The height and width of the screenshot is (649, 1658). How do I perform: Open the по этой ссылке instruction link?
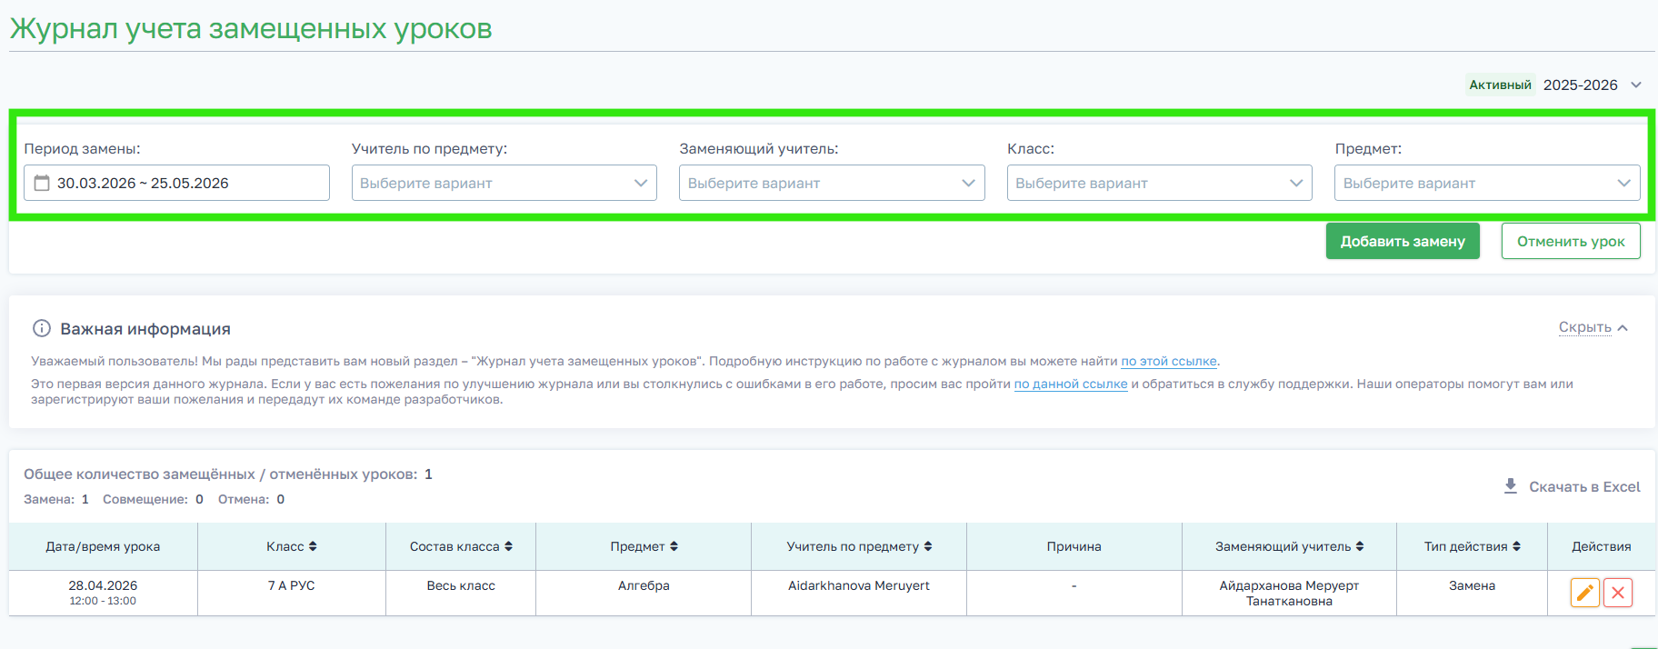click(x=1169, y=361)
